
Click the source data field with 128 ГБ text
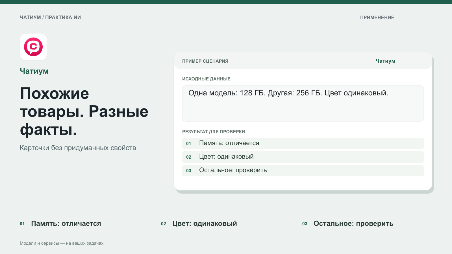pyautogui.click(x=303, y=103)
